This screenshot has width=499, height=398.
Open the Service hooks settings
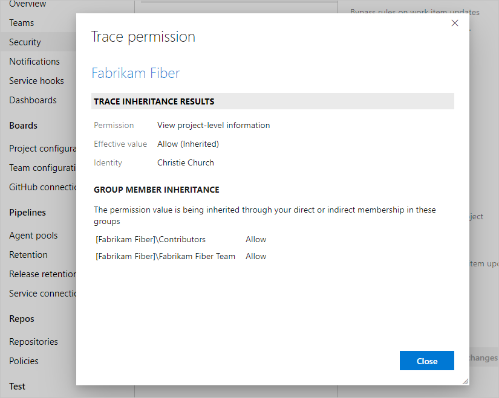36,80
